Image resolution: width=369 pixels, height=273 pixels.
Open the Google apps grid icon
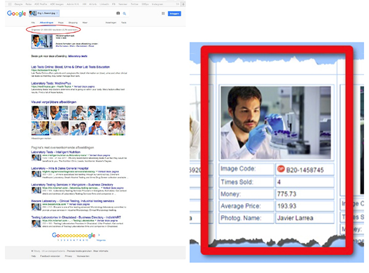tap(162, 13)
